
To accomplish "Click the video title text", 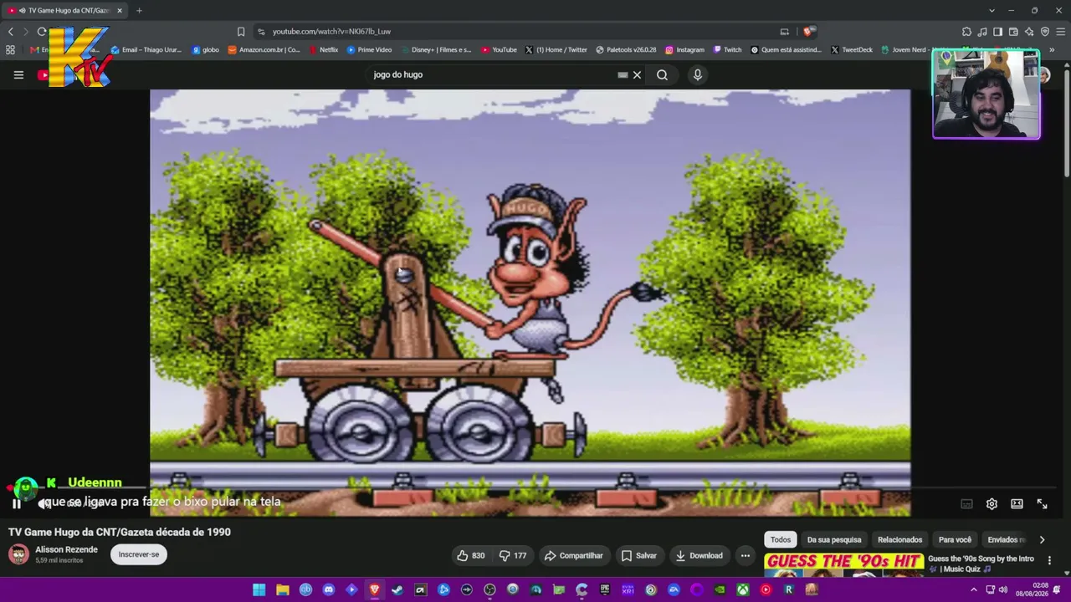I will [120, 532].
